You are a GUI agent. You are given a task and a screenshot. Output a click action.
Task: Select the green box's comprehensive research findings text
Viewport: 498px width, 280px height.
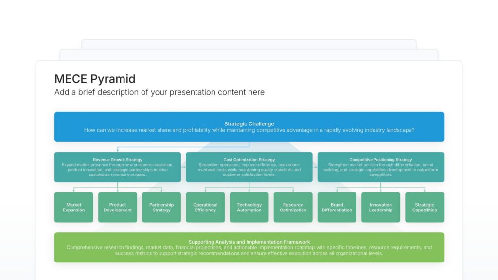pyautogui.click(x=249, y=250)
